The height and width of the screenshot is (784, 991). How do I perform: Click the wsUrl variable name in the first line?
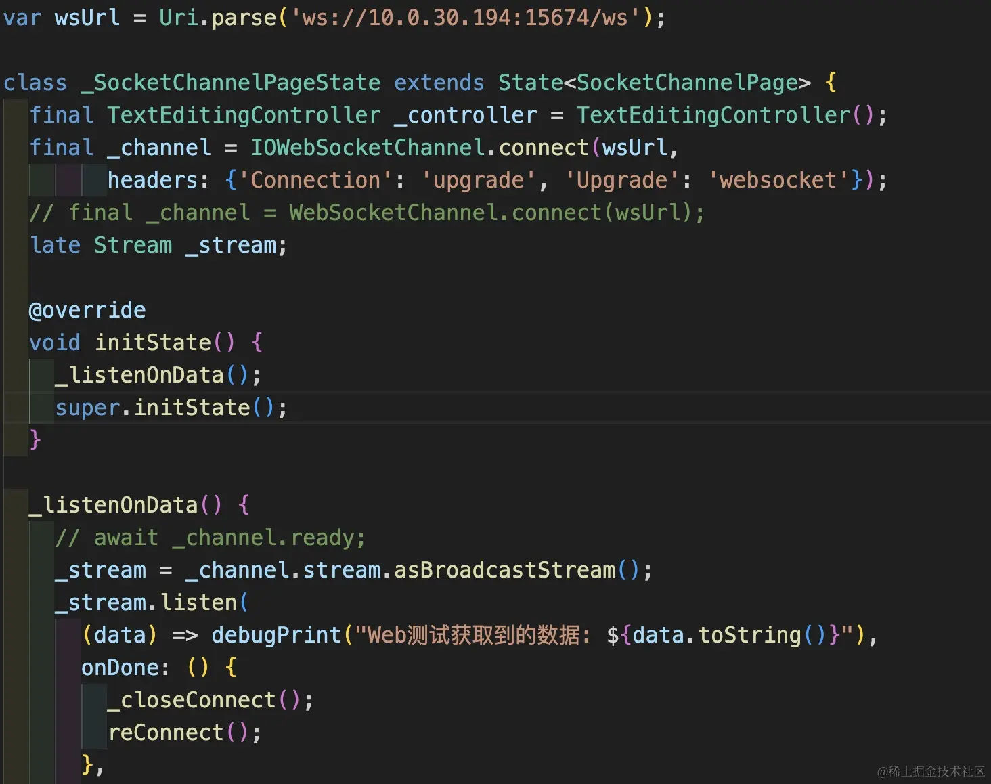pyautogui.click(x=87, y=18)
